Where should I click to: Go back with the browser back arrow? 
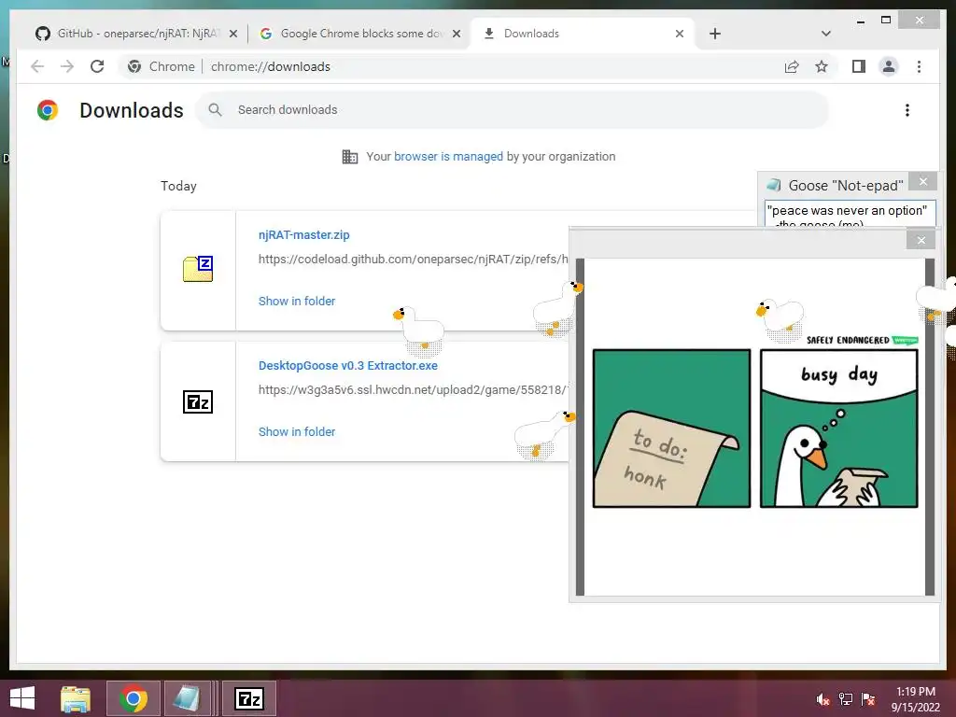click(x=37, y=66)
